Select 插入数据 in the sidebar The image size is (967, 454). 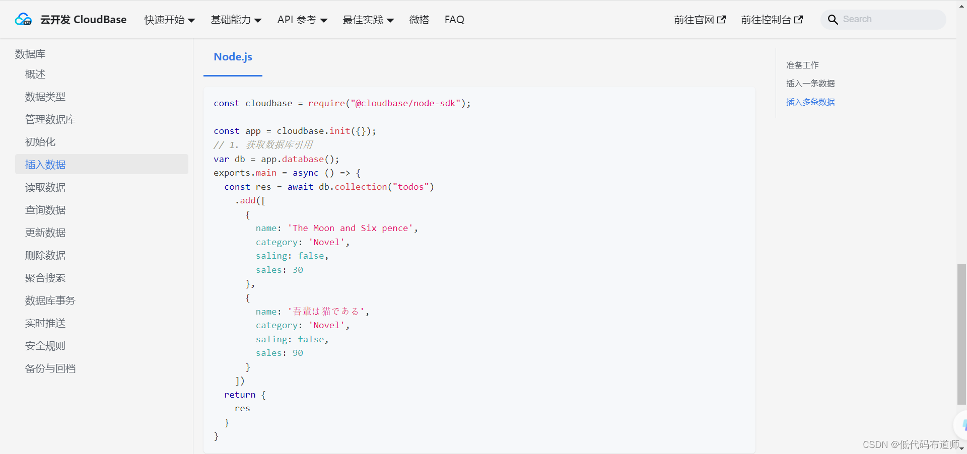102,164
